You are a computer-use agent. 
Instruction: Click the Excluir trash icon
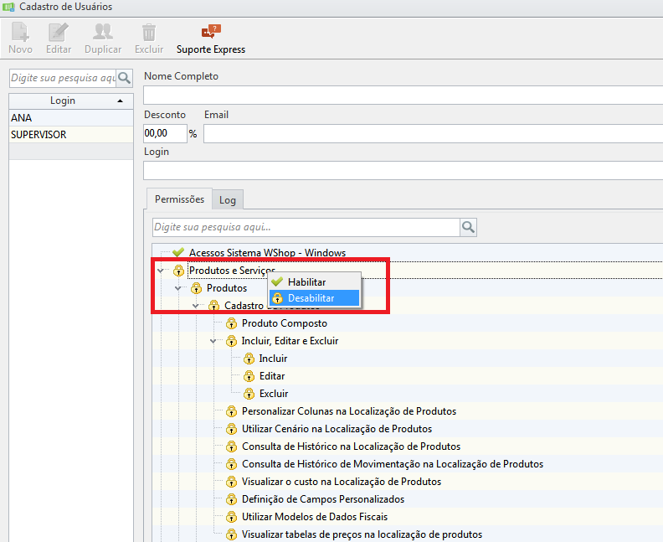pyautogui.click(x=149, y=32)
